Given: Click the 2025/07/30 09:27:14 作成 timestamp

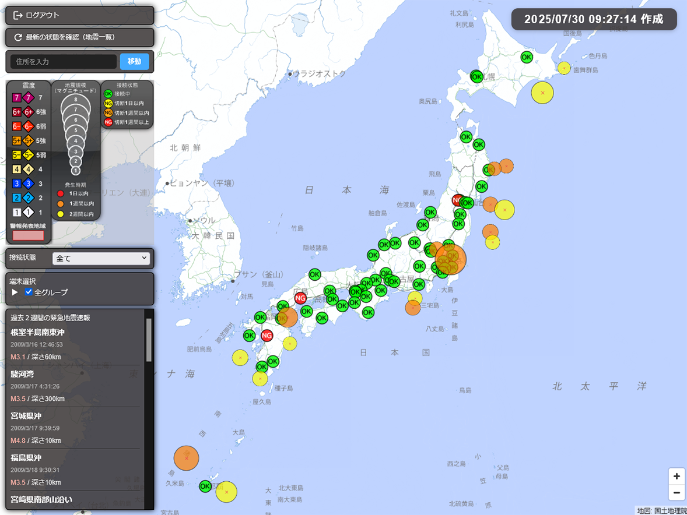Looking at the screenshot, I should [594, 19].
